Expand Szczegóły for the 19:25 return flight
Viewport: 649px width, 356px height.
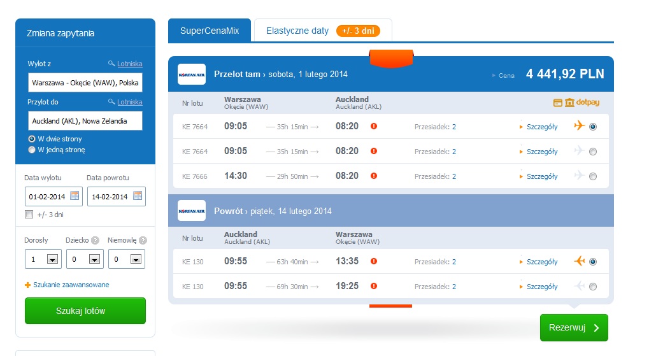[542, 287]
